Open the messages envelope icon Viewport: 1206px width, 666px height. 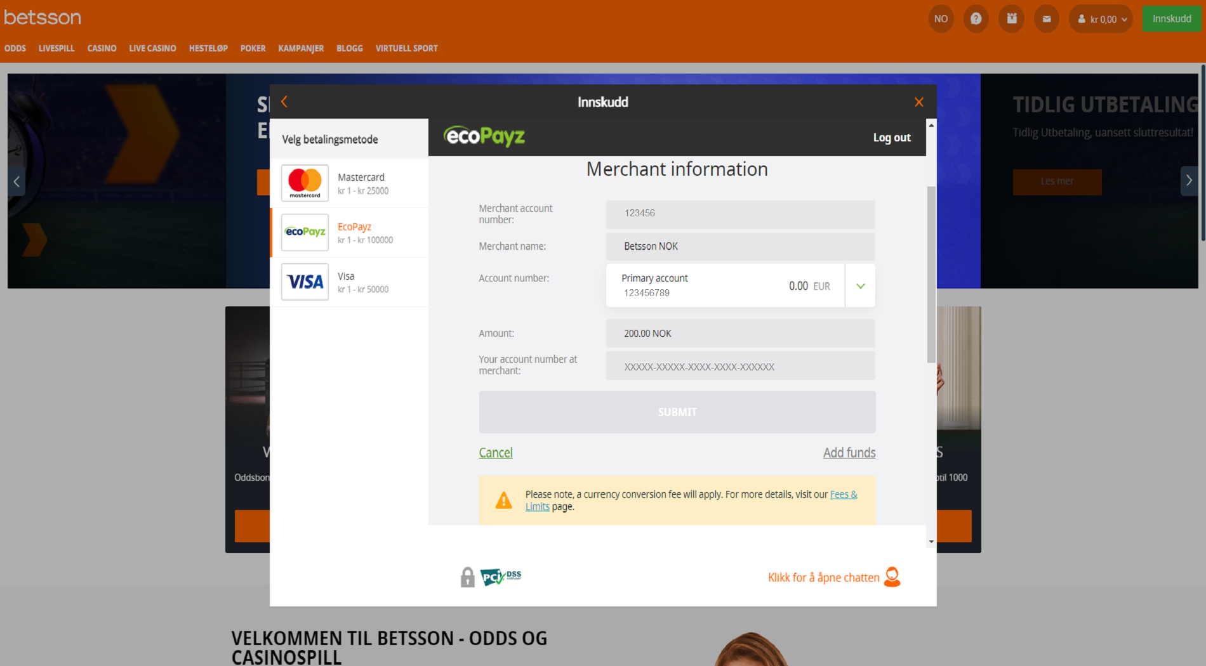[1047, 18]
